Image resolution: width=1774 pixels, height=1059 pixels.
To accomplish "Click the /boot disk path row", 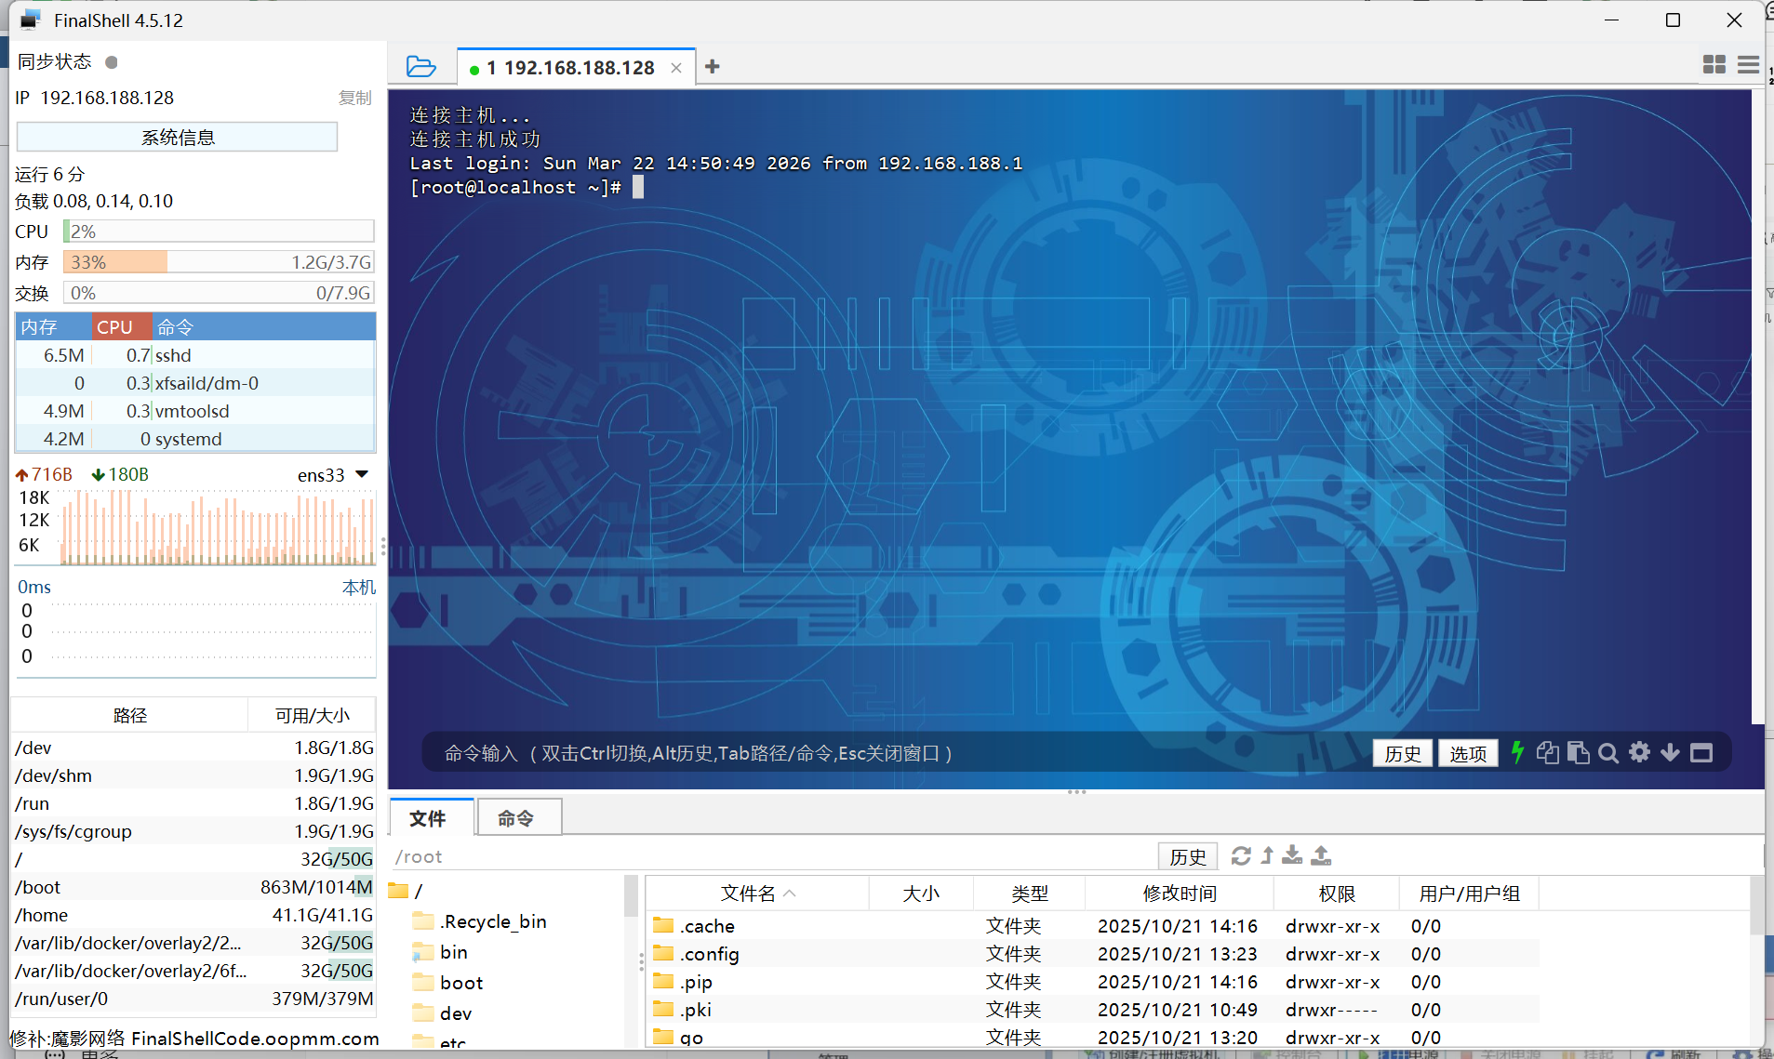I will pyautogui.click(x=194, y=887).
